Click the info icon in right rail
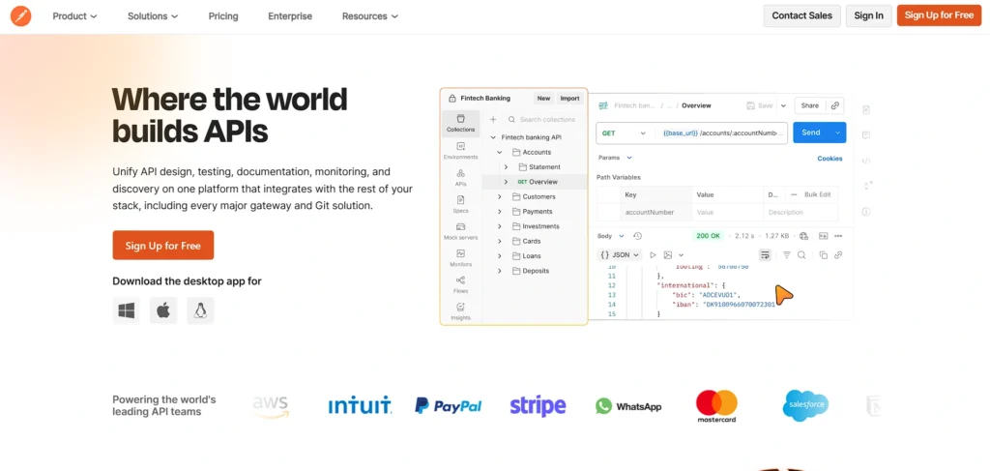The width and height of the screenshot is (990, 471). click(866, 211)
